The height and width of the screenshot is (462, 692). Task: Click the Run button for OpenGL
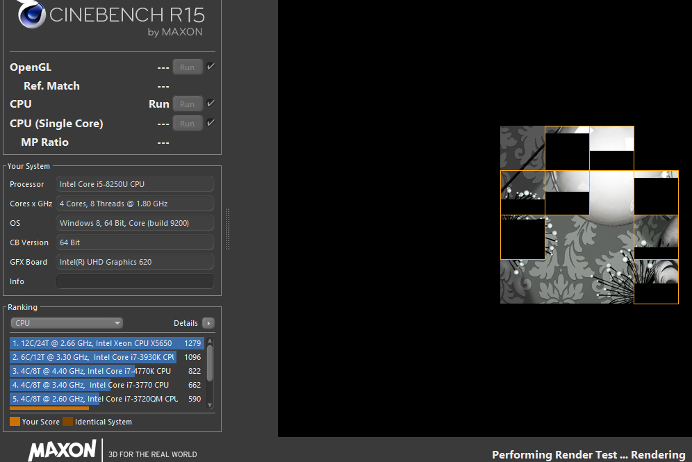(x=188, y=67)
